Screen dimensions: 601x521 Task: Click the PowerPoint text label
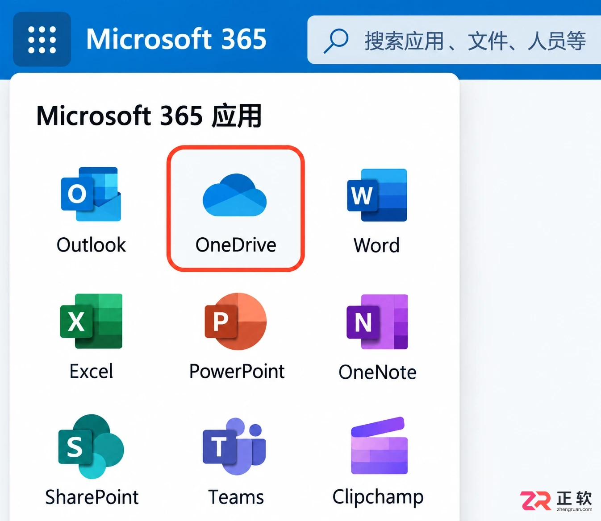(x=237, y=371)
